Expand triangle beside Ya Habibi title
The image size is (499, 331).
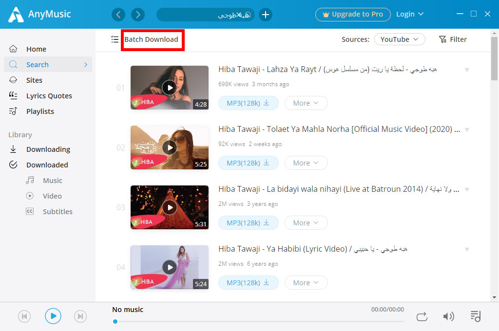[x=467, y=249]
